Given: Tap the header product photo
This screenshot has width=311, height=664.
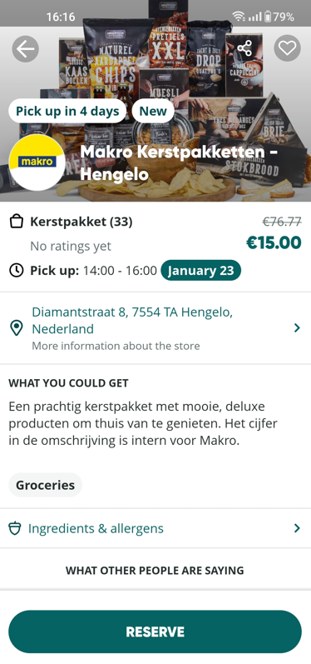Looking at the screenshot, I should coord(155,102).
